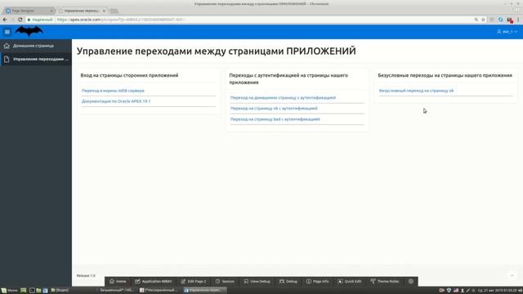Open the Документация по Oracle APEX link
The height and width of the screenshot is (294, 523).
tap(116, 101)
